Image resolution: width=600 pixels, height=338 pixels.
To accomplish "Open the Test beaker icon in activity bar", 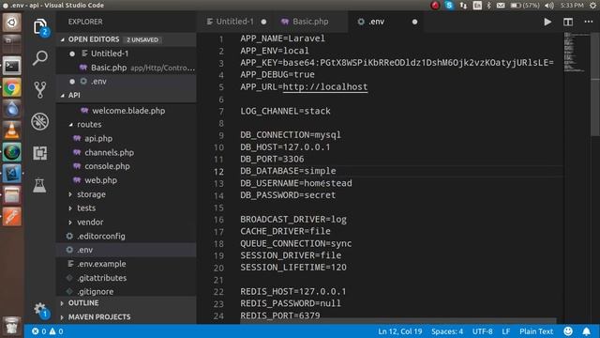I will pyautogui.click(x=39, y=185).
